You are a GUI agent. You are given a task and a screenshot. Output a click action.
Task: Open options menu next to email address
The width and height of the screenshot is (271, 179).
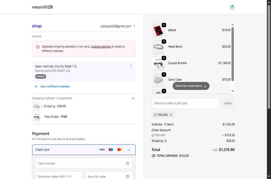(x=134, y=26)
